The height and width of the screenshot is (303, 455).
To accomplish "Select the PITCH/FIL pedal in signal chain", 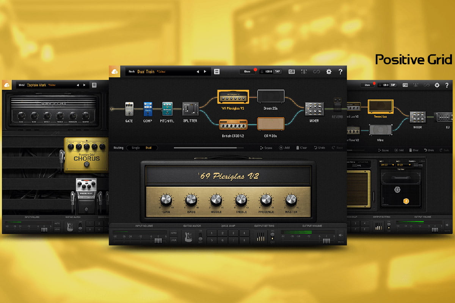I will [x=167, y=109].
